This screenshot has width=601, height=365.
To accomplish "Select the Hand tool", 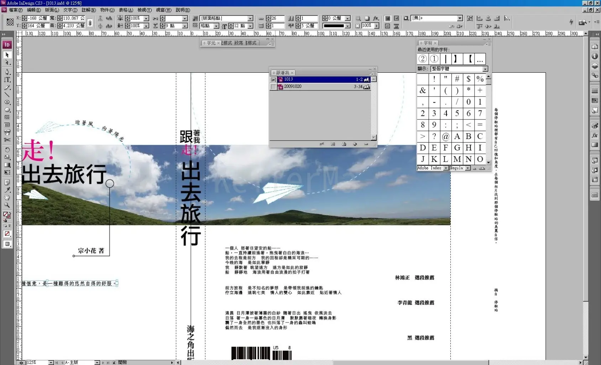I will click(7, 197).
